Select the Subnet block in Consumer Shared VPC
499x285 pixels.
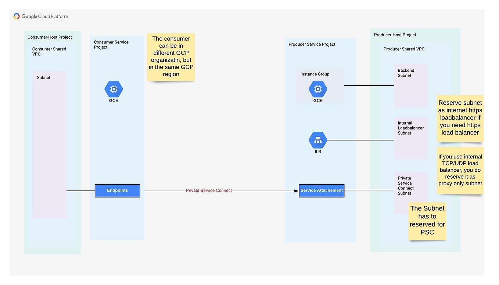pos(50,143)
